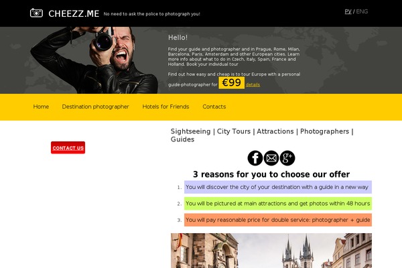Viewport: 402px width, 268px height.
Task: Open the Destination photographer menu item
Action: click(95, 107)
